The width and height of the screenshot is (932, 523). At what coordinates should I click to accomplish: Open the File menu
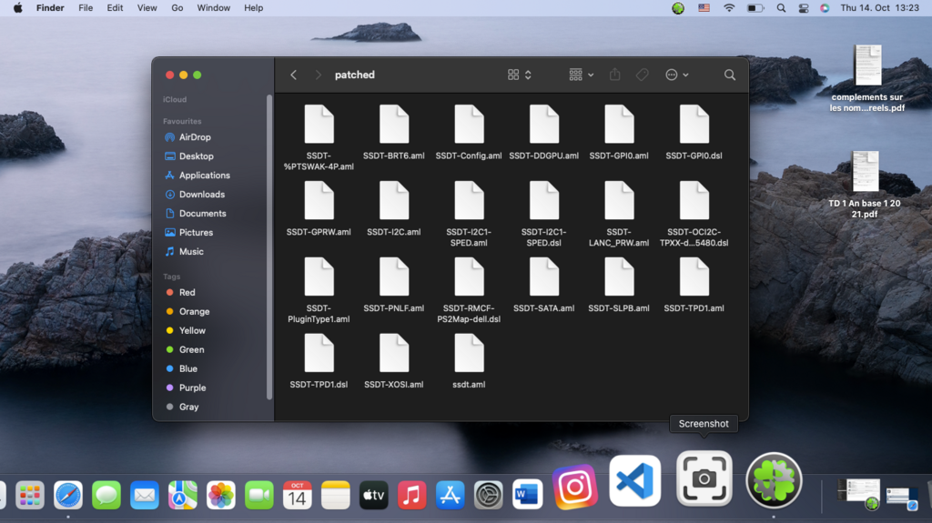point(86,8)
